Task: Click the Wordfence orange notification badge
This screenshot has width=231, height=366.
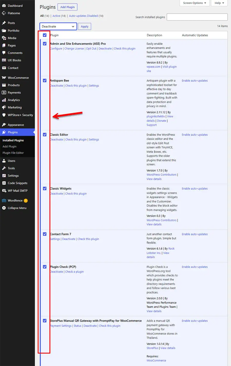Action: tap(26, 201)
